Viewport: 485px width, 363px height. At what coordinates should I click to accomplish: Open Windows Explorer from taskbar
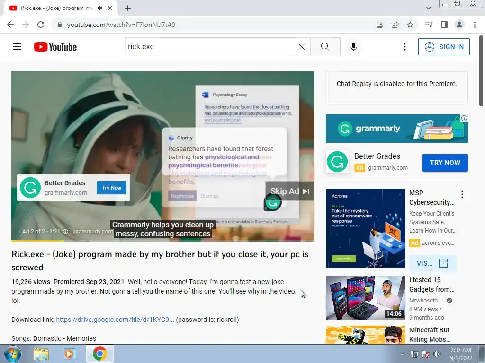[x=41, y=354]
